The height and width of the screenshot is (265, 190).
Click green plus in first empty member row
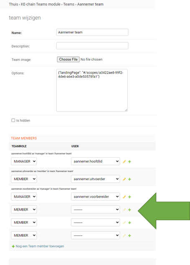coord(129,210)
